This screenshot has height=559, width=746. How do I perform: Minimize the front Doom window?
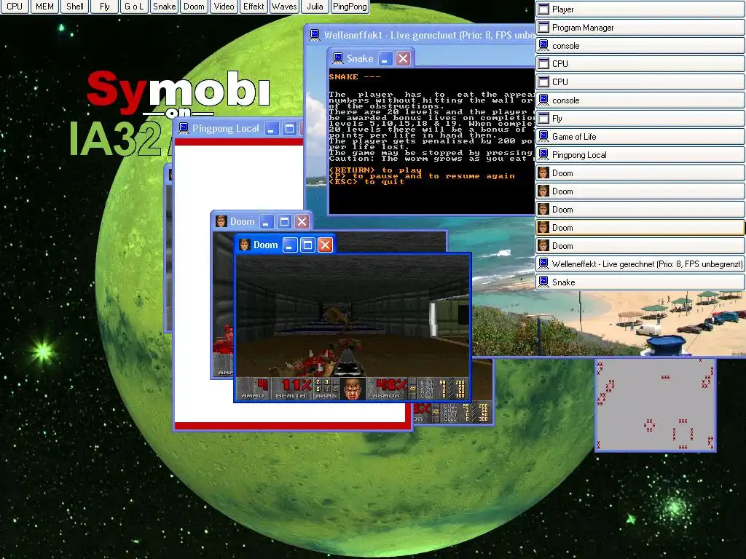click(x=290, y=245)
